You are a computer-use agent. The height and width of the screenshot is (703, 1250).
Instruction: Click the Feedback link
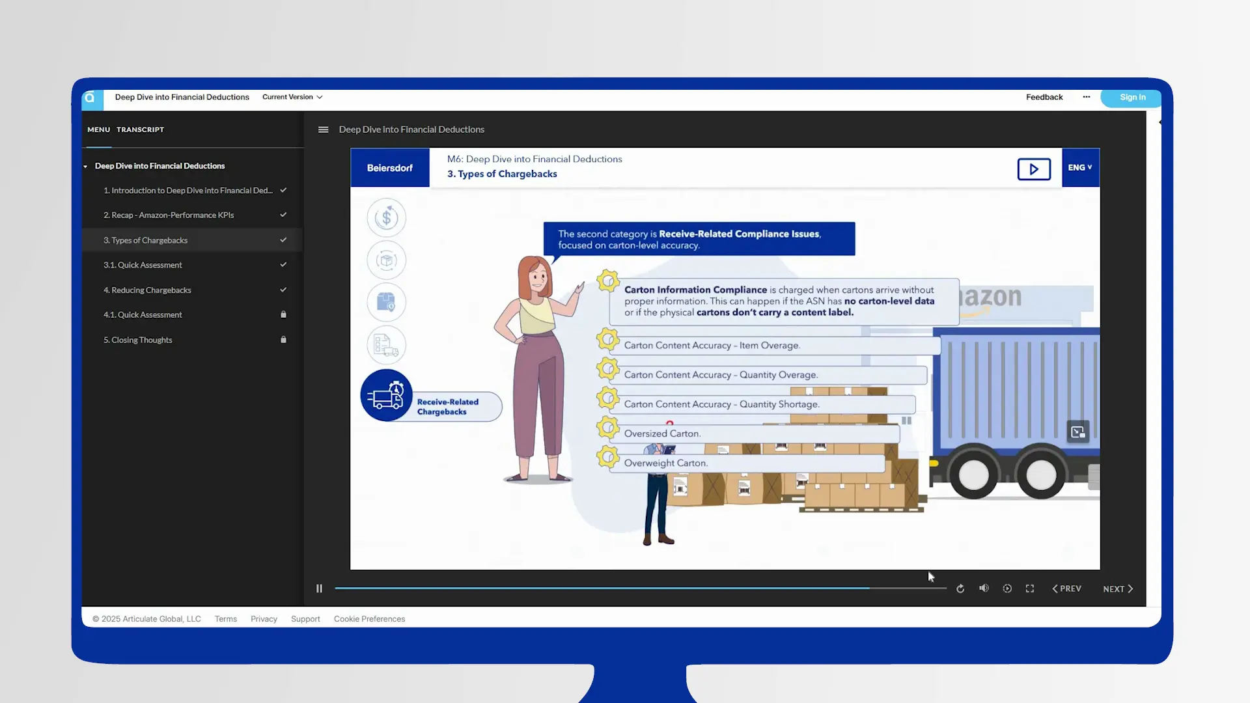point(1044,97)
